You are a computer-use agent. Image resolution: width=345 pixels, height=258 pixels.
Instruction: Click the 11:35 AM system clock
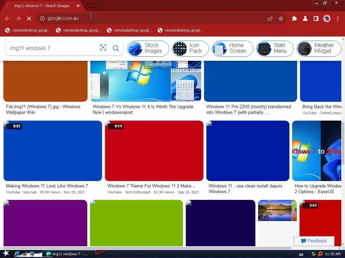click(x=333, y=254)
